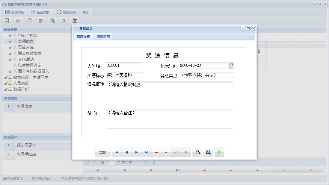329x185 pixels.
Task: Click the green run arrow in the dialog
Action: [219, 152]
